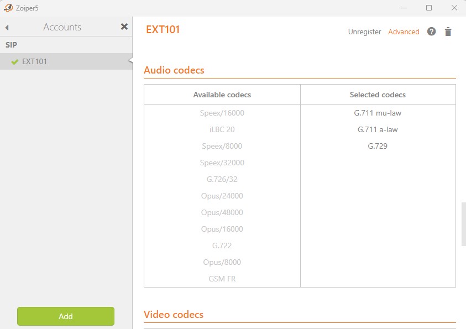Image resolution: width=466 pixels, height=329 pixels.
Task: Select Opus/8000 codec
Action: click(x=222, y=263)
